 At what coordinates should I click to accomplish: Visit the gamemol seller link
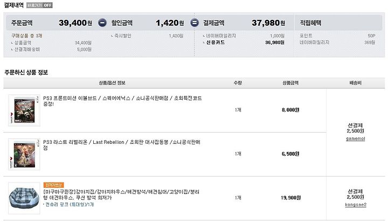[355, 138]
